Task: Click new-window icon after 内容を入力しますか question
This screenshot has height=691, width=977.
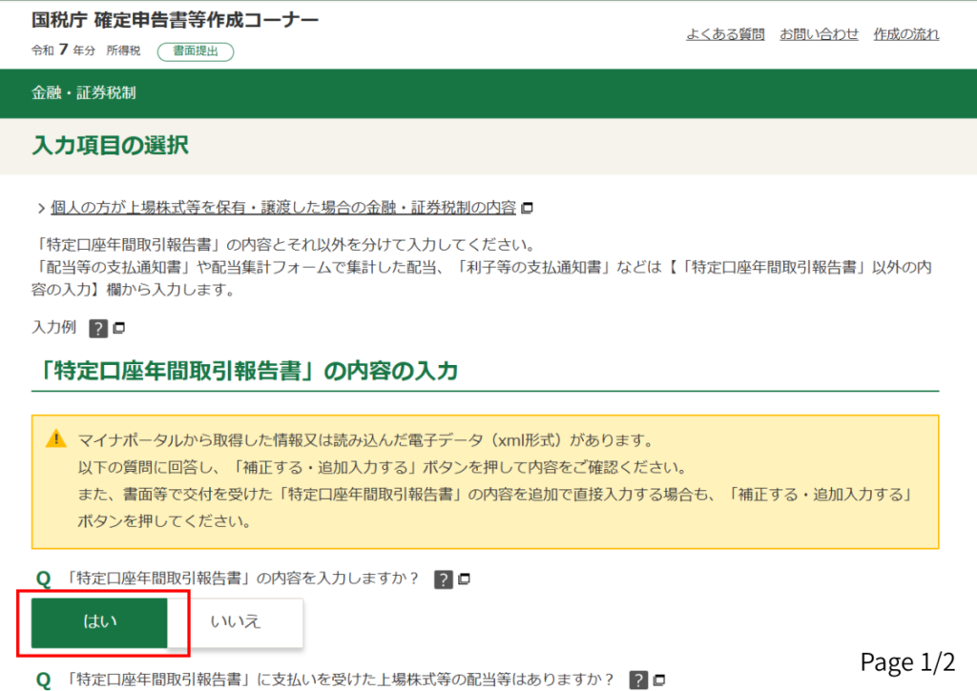Action: [x=465, y=579]
